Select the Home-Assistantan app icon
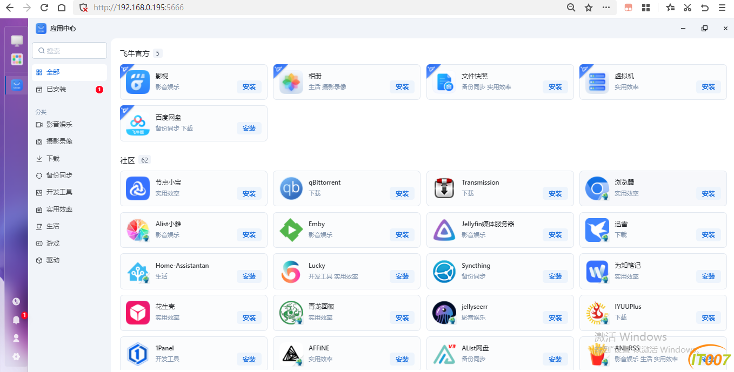Image resolution: width=734 pixels, height=372 pixels. [x=138, y=272]
